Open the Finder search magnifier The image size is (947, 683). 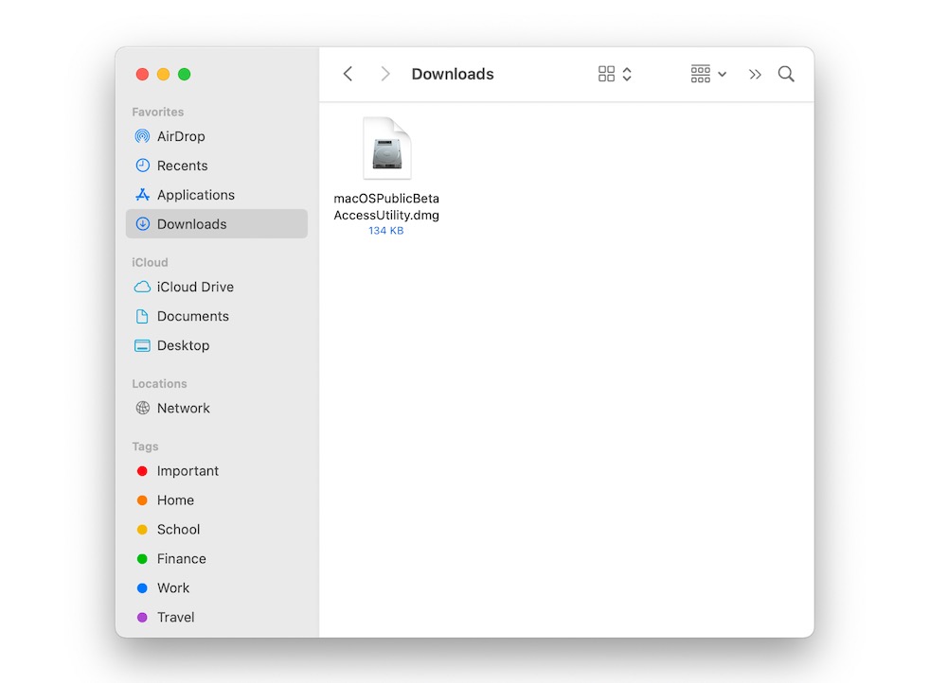pos(786,74)
